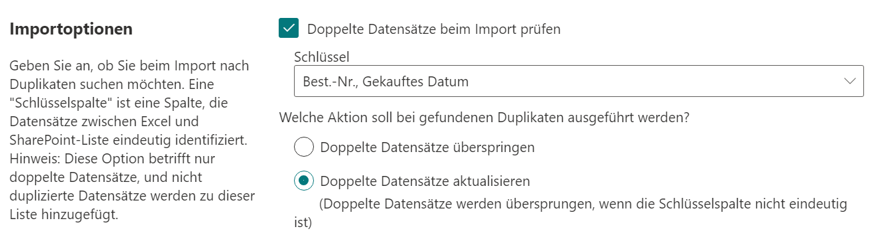Click the parenthetical note about skipped duplicates

coord(571,213)
